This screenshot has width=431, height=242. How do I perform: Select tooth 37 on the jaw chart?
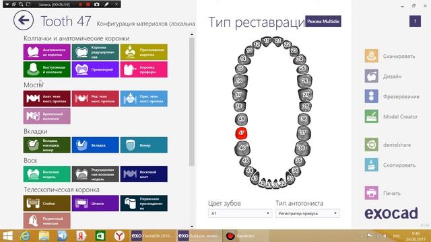tap(303, 132)
